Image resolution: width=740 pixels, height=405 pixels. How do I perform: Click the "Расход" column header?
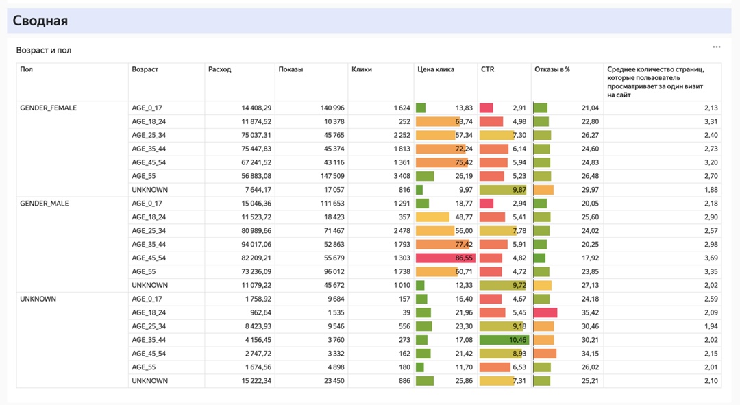220,69
